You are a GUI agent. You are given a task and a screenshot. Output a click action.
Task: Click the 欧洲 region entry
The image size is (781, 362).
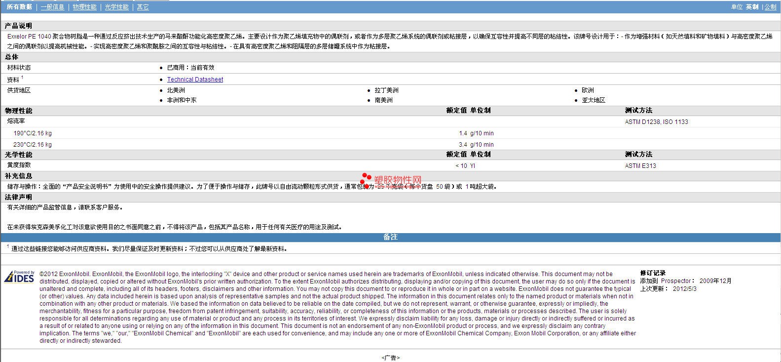point(588,90)
